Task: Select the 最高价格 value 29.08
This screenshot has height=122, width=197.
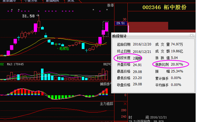Action: pyautogui.click(x=138, y=72)
